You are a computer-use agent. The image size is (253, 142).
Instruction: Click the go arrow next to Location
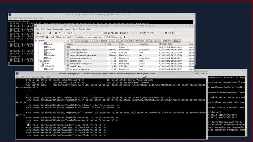pos(125,37)
